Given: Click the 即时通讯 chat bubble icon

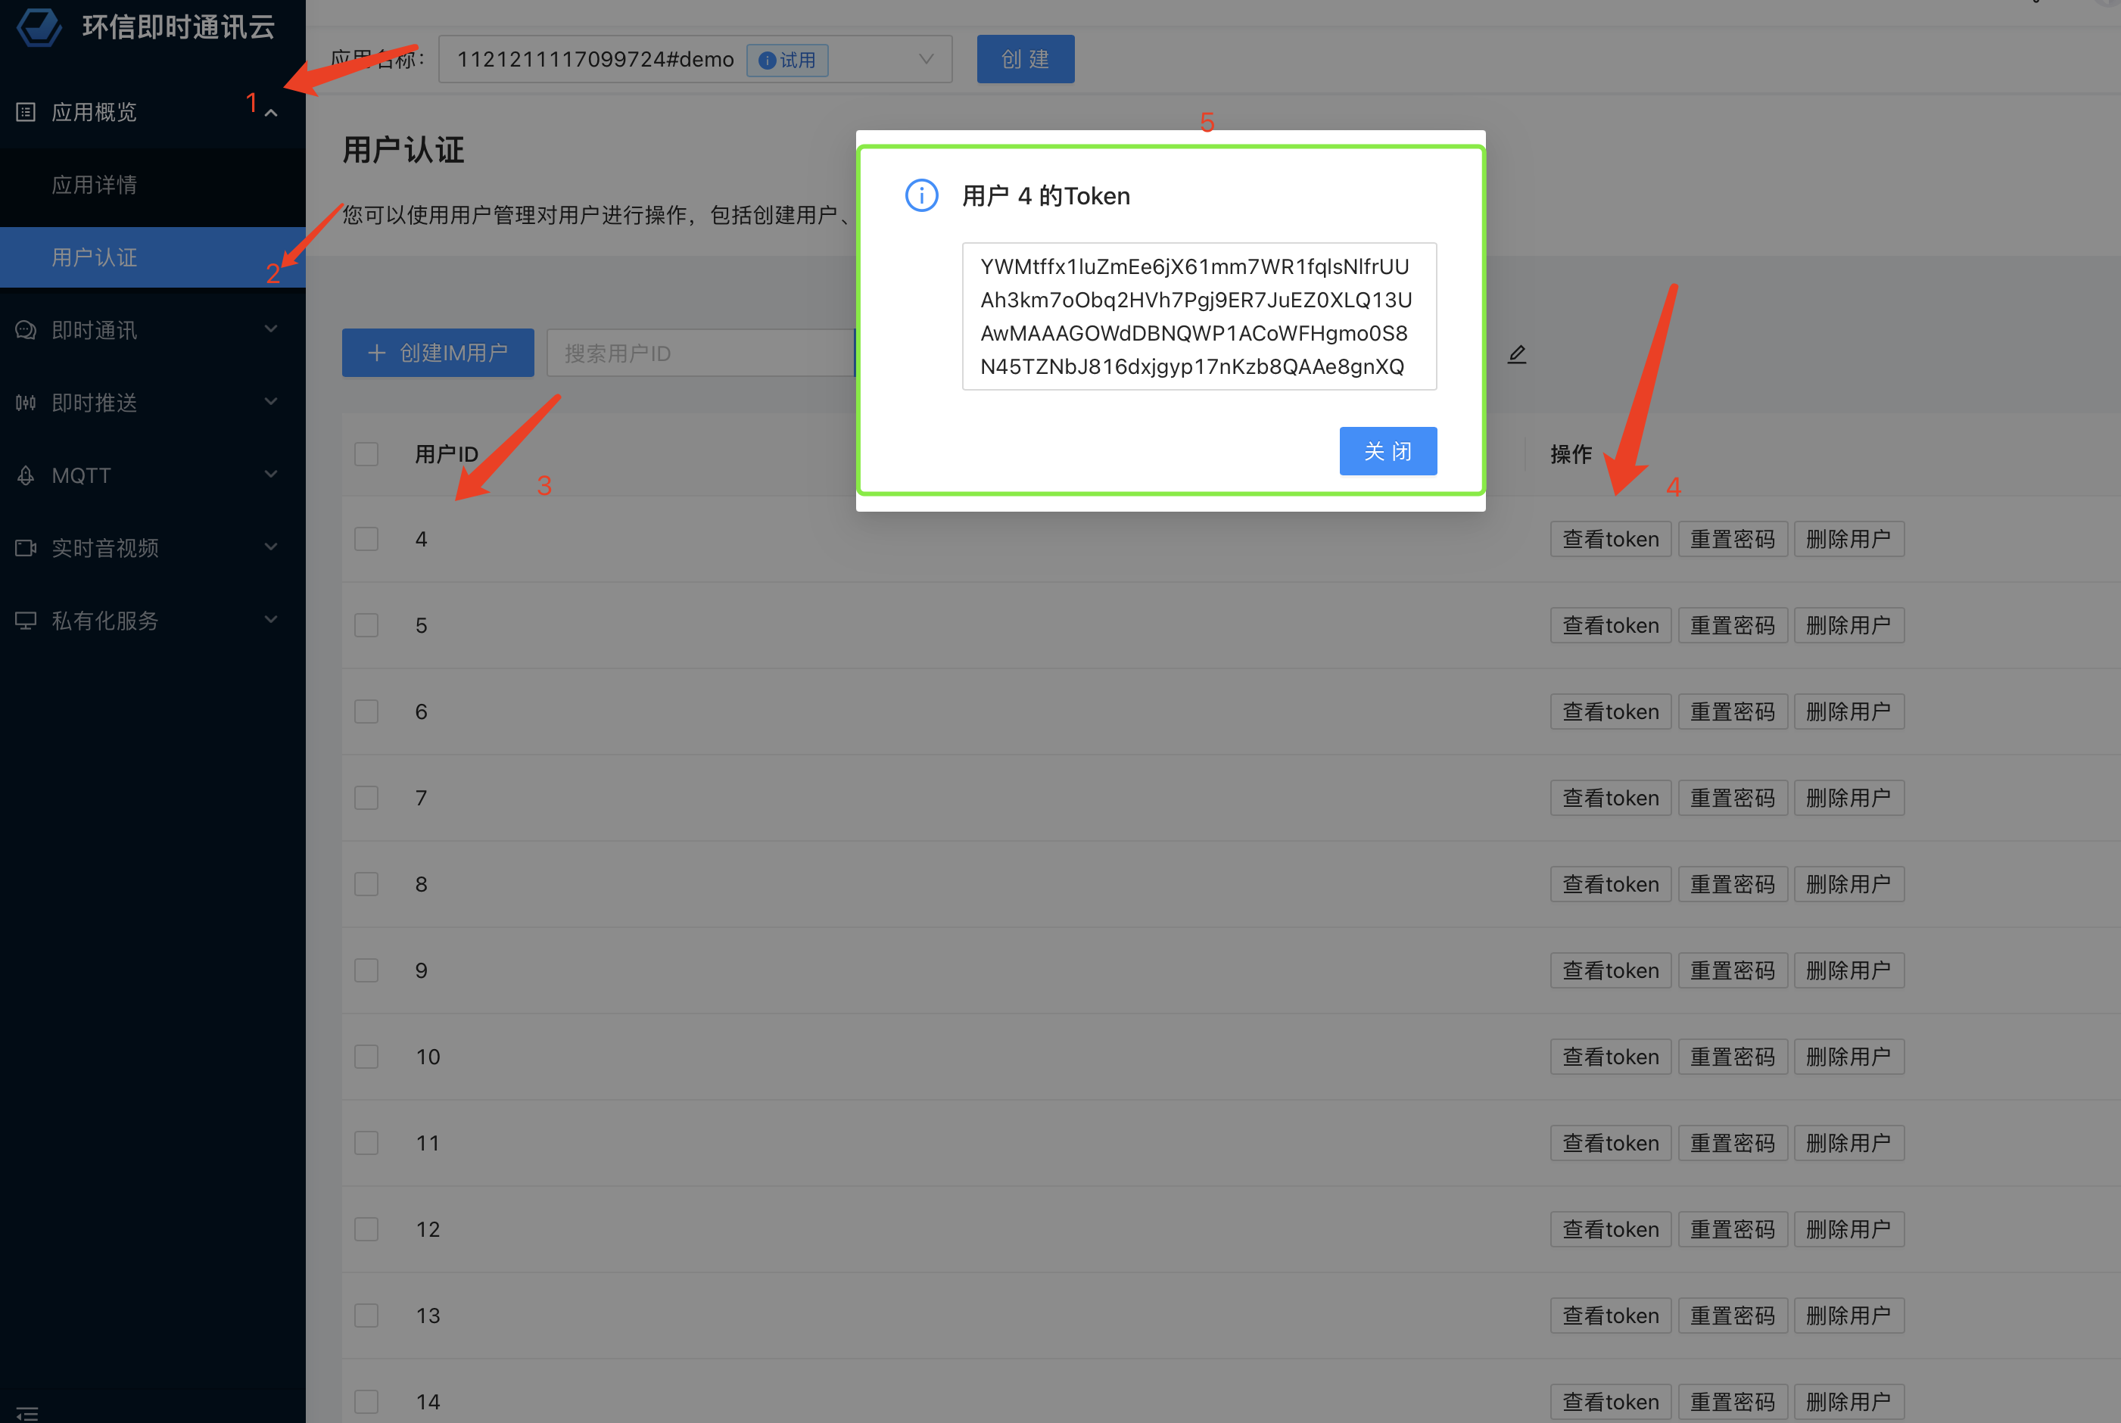Looking at the screenshot, I should [26, 329].
